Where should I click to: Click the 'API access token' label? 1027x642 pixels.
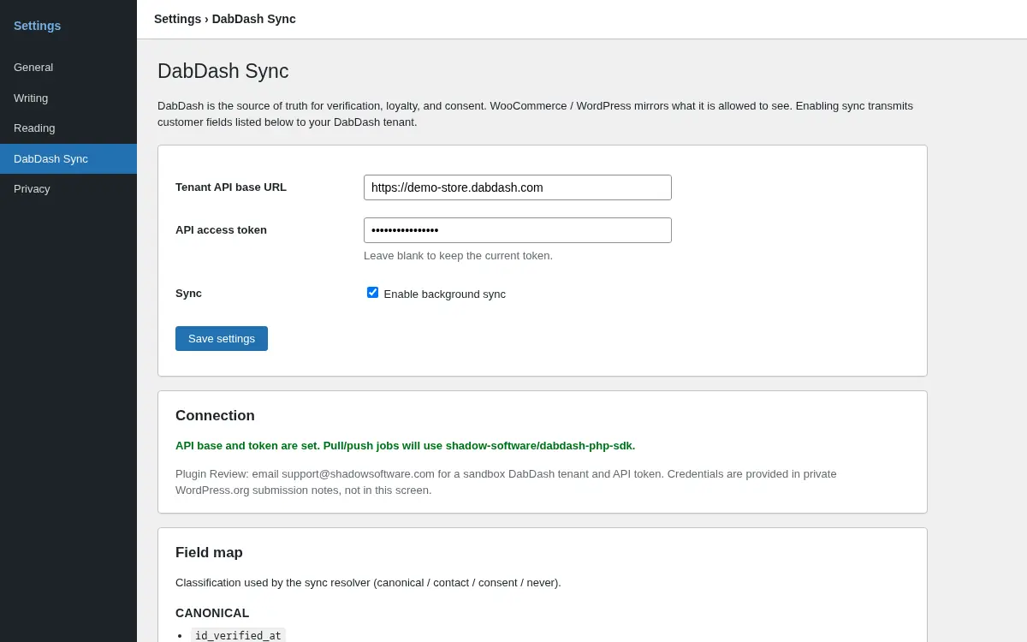[221, 230]
